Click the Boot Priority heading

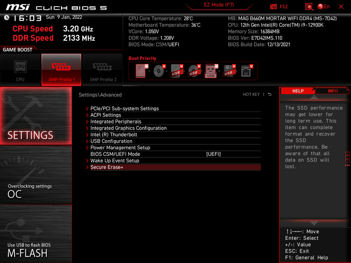(x=142, y=58)
